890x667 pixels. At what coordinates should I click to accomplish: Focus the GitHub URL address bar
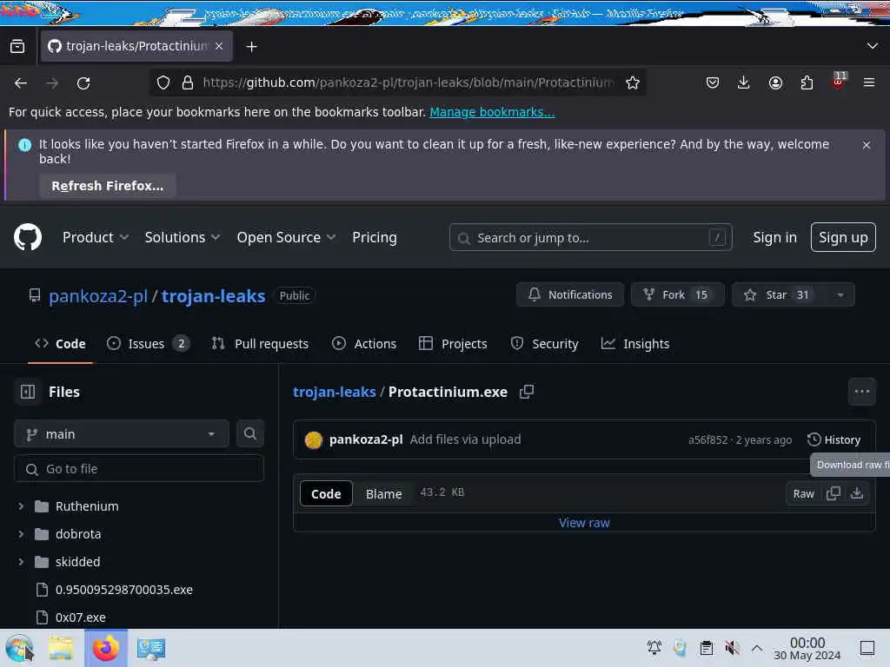[408, 83]
